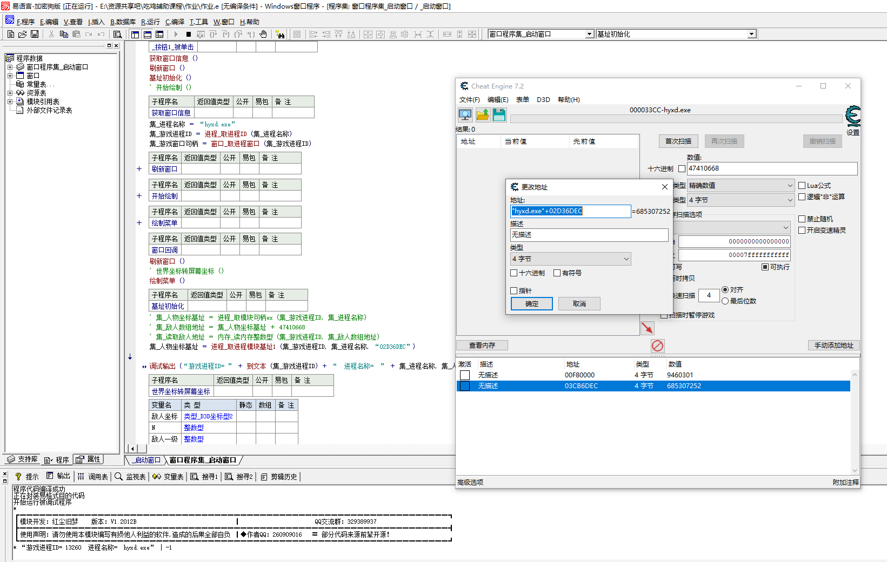887x562 pixels.
Task: Click the Copy icon in E-language toolbar
Action: coord(64,34)
